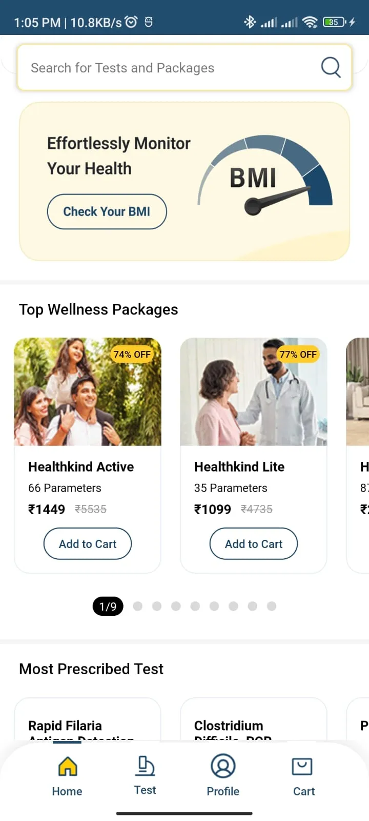Screen dimensions: 369x821
Task: Tap the 77% OFF badge
Action: [298, 354]
